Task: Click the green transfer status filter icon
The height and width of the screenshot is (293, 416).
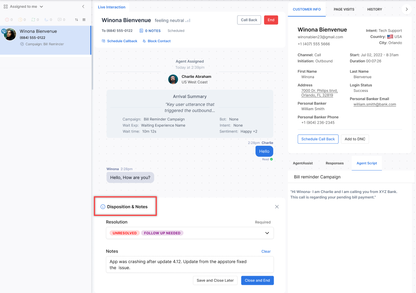Action: [33, 20]
